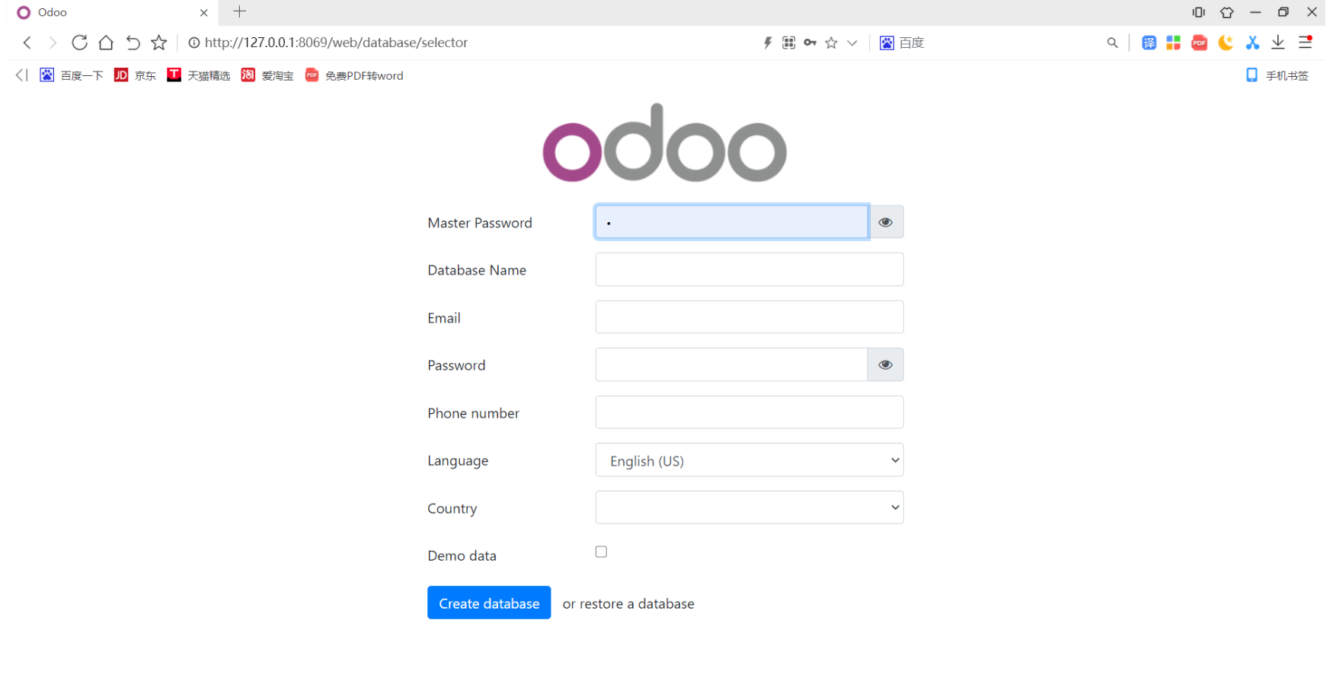Click the Create database button
The height and width of the screenshot is (674, 1333).
(489, 602)
